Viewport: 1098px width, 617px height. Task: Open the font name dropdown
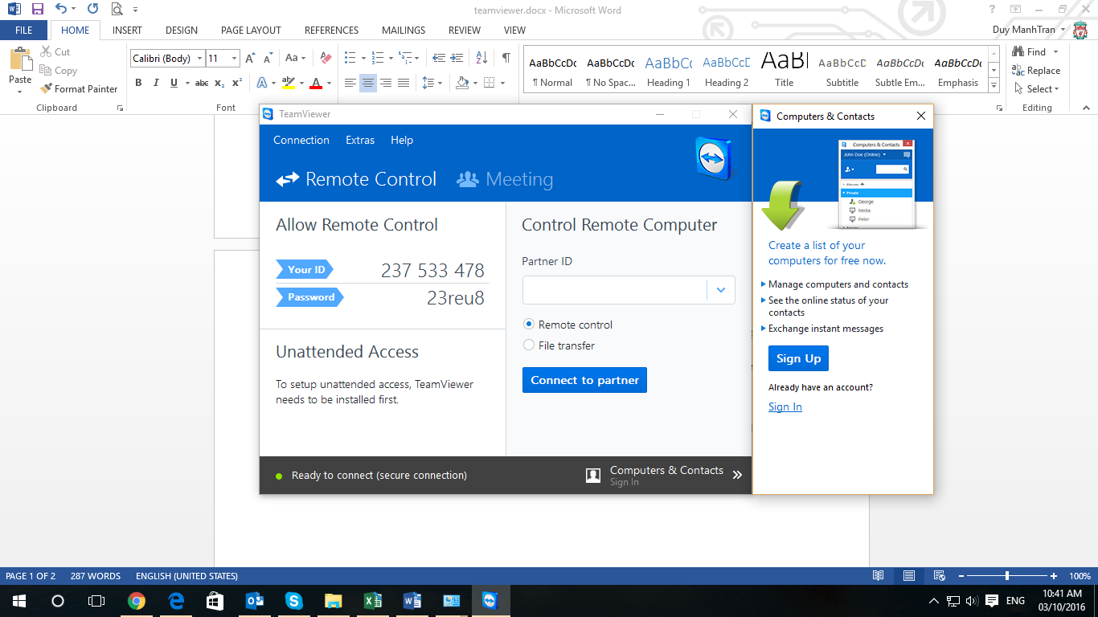[x=200, y=59]
